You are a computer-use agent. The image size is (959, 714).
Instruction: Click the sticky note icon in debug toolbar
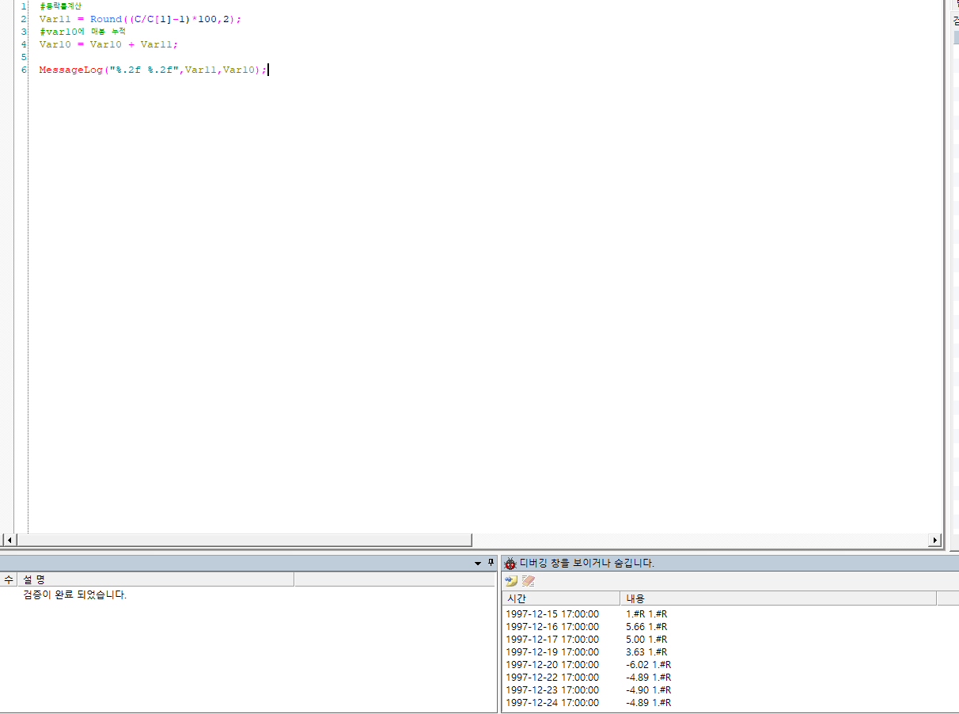(x=511, y=581)
